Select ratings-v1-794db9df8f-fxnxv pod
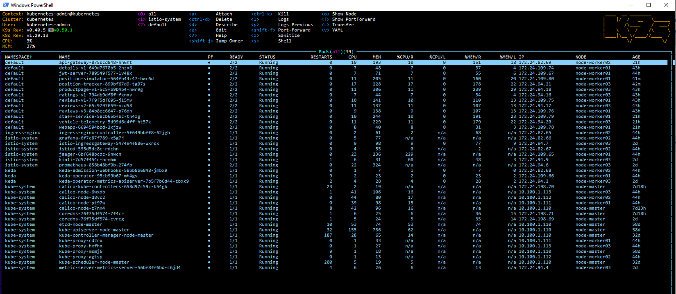 [x=95, y=95]
